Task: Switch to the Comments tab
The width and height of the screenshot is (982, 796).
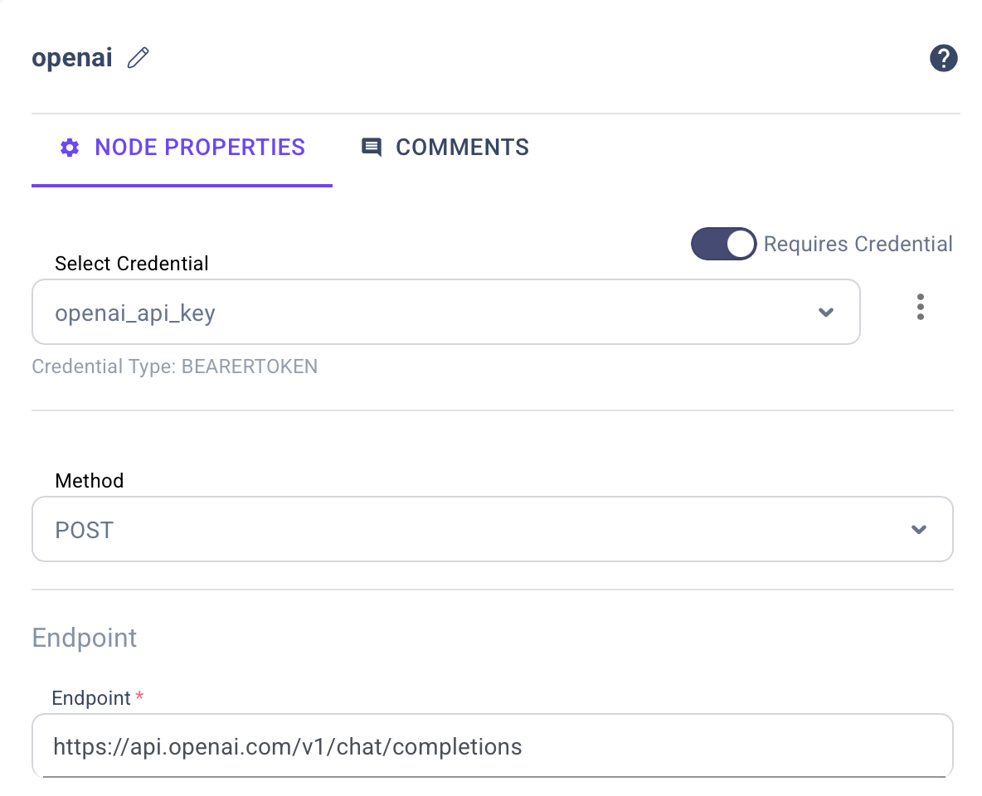Action: click(445, 148)
